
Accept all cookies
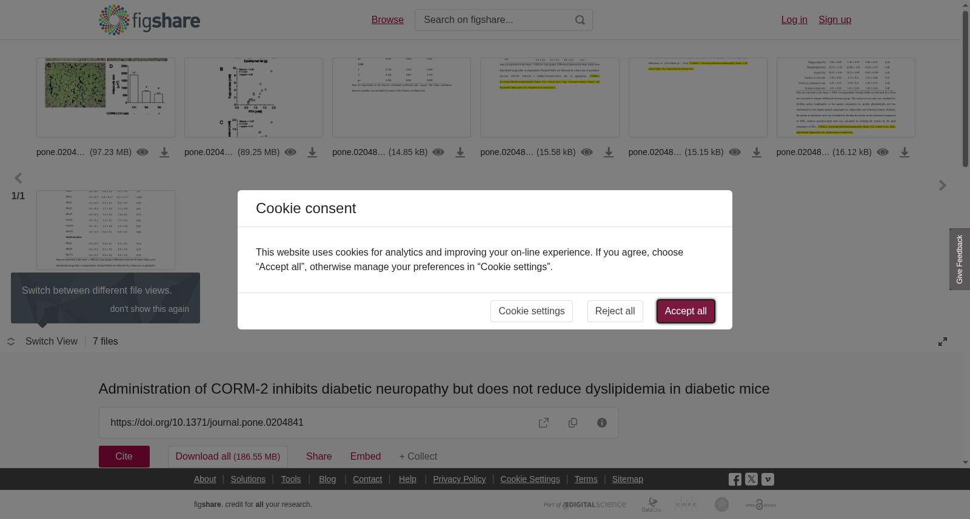coord(686,311)
